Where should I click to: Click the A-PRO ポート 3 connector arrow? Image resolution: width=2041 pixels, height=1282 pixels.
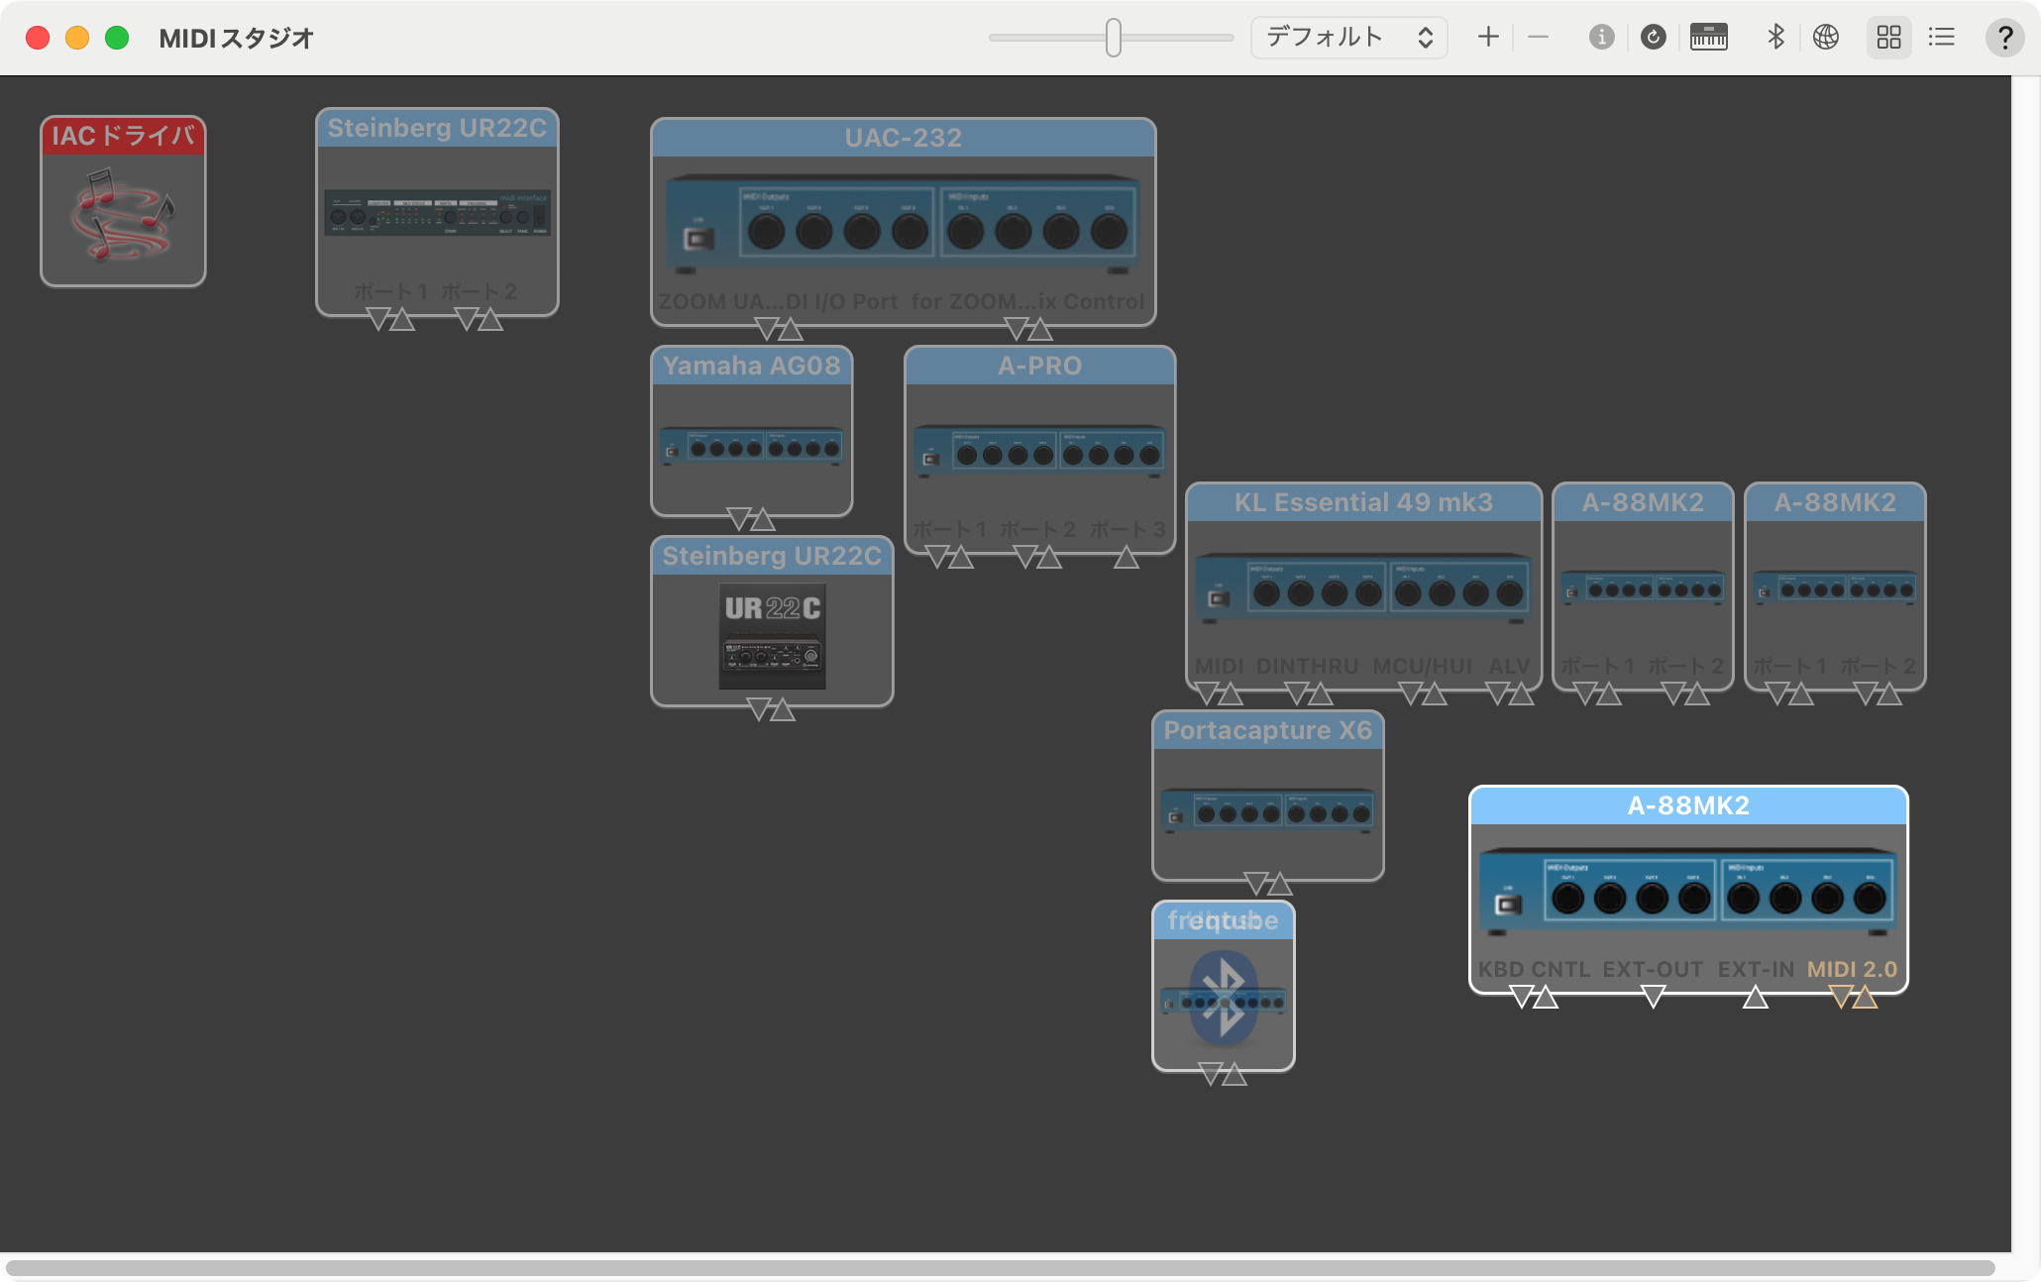1127,557
